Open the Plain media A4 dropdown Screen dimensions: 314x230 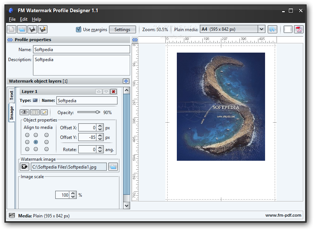point(261,29)
